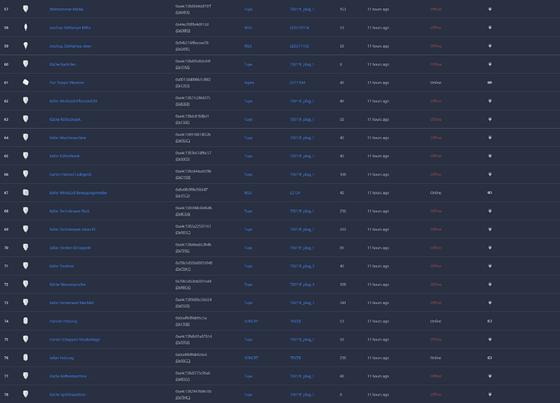This screenshot has height=403, width=560.
Task: Click the battery icon for row 67
Action: pyautogui.click(x=489, y=193)
